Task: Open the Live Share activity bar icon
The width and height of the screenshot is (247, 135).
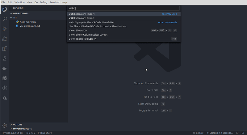Action: point(5,78)
